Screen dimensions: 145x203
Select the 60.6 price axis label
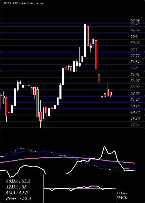click(134, 37)
